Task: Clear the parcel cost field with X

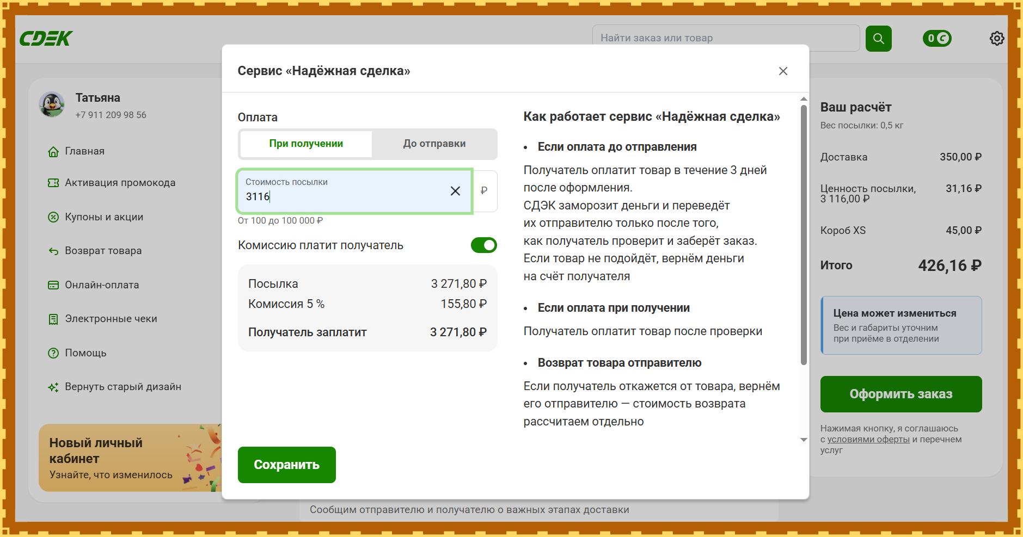Action: (455, 191)
